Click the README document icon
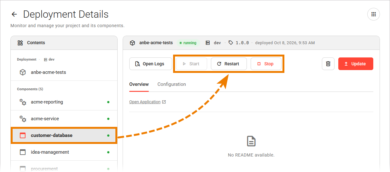The width and height of the screenshot is (390, 172). pyautogui.click(x=251, y=141)
